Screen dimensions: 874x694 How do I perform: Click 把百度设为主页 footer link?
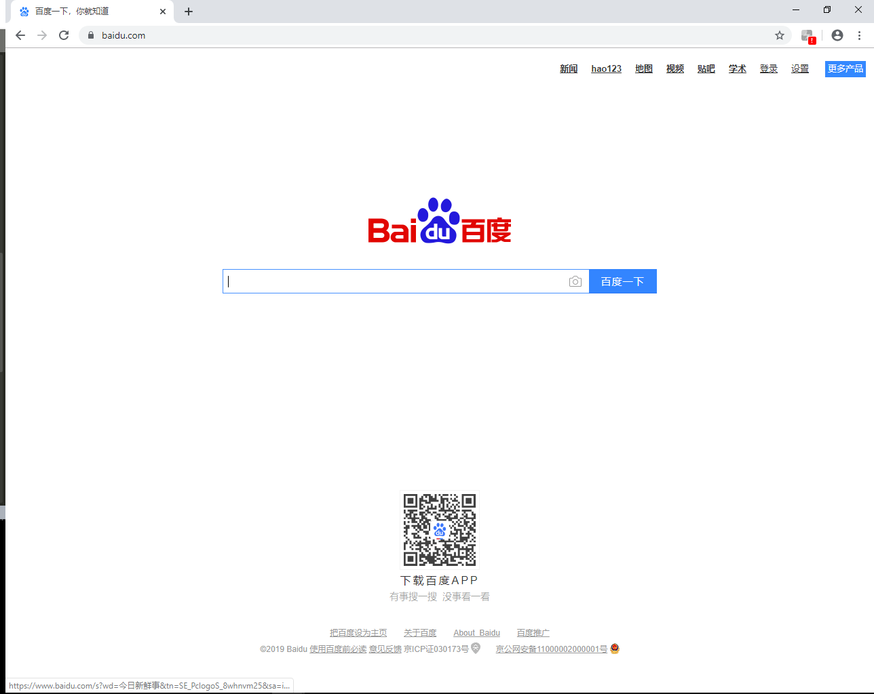(x=358, y=633)
